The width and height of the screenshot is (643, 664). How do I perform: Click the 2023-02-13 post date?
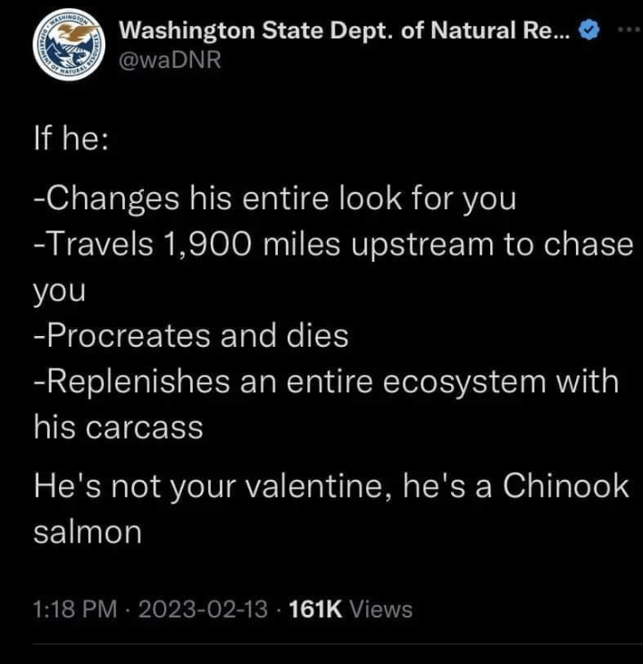[205, 609]
